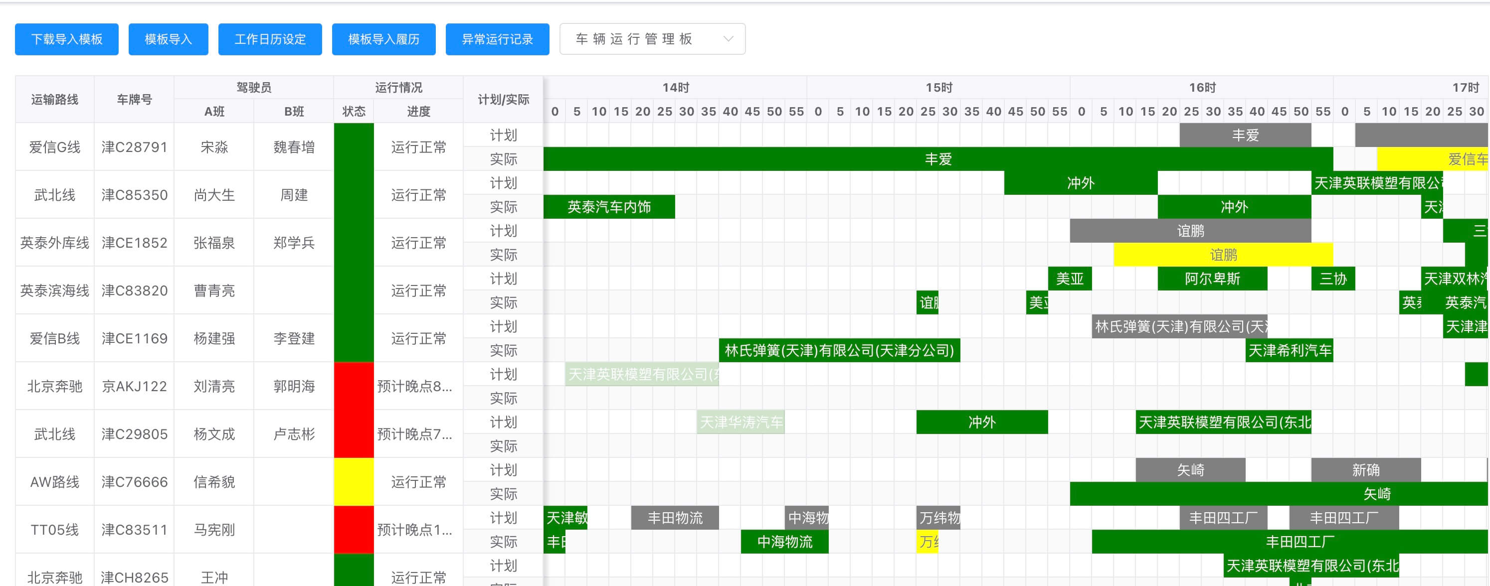This screenshot has width=1490, height=586.
Task: Select the TT05线 route cell
Action: [55, 530]
